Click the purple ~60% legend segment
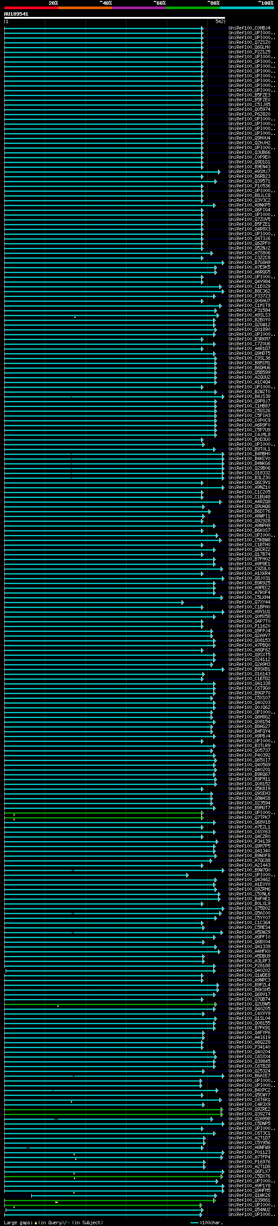 tap(139, 8)
